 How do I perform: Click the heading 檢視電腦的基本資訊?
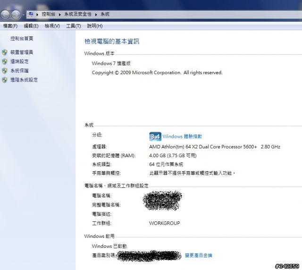pyautogui.click(x=112, y=41)
